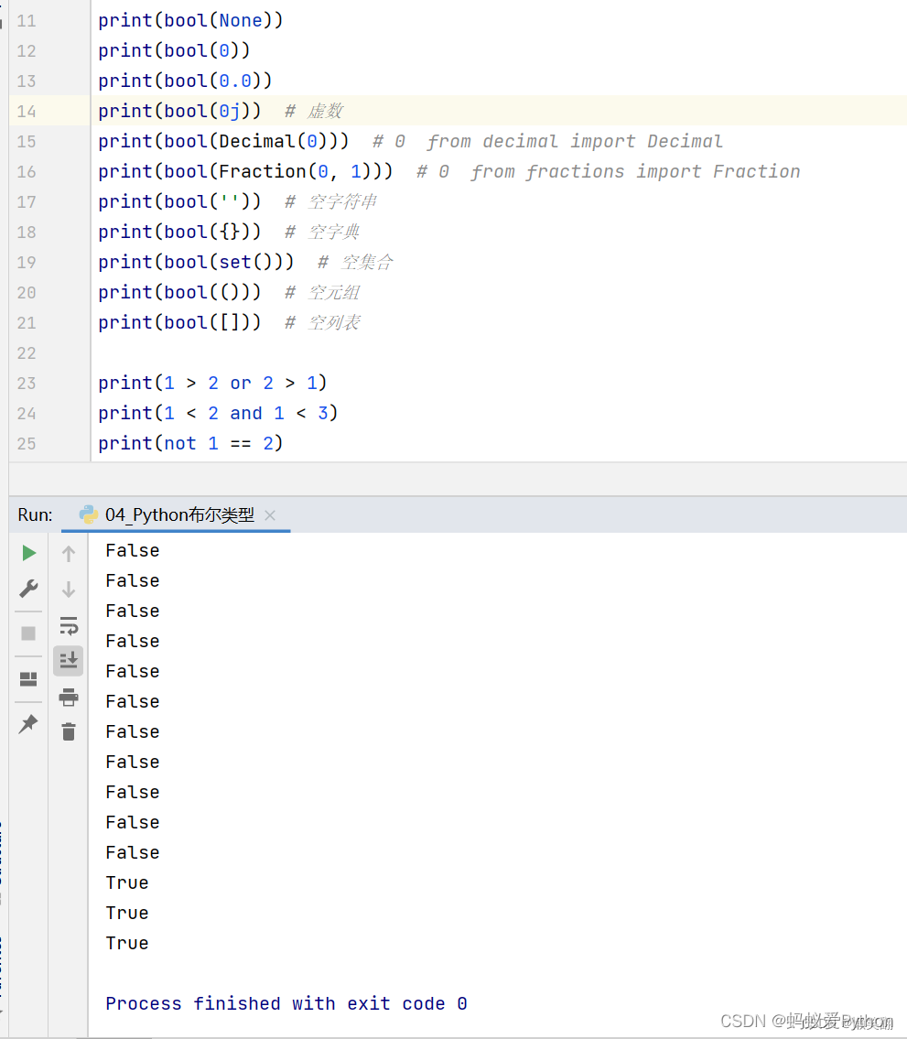Click line number 25 in gutter
Image resolution: width=907 pixels, height=1039 pixels.
27,443
